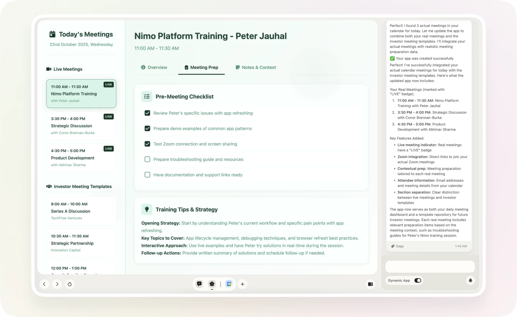Click the "Training Tips & Strategy" heading
This screenshot has height=317, width=517.
[187, 209]
